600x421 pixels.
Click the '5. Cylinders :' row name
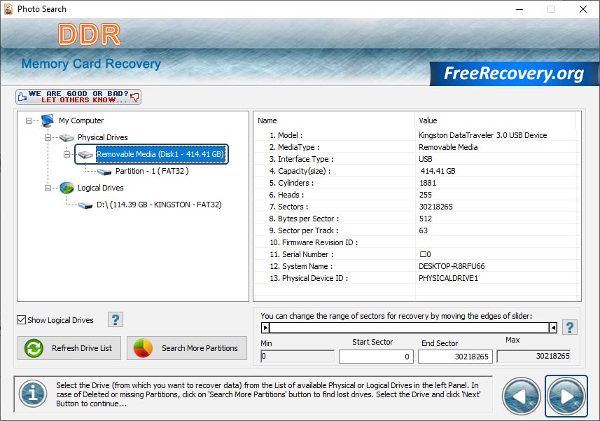[291, 183]
